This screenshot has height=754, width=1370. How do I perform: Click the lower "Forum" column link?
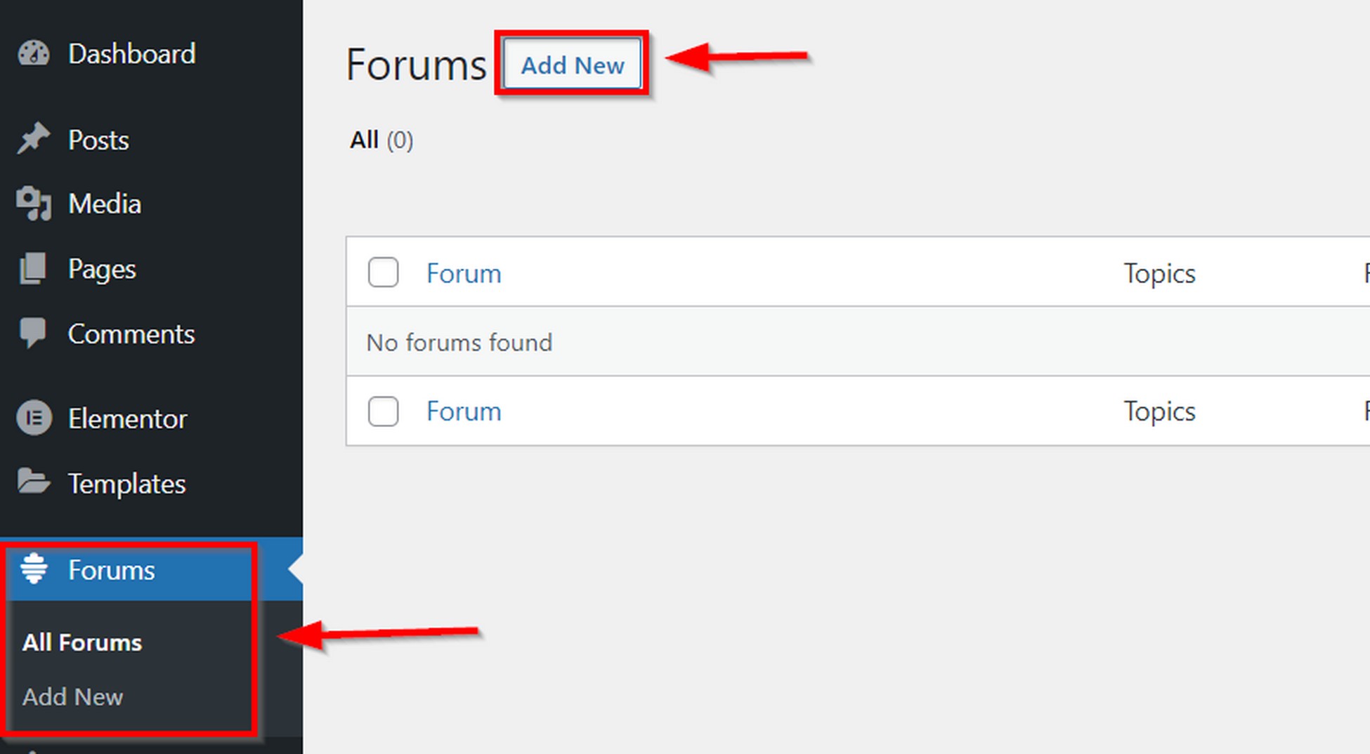click(x=464, y=412)
